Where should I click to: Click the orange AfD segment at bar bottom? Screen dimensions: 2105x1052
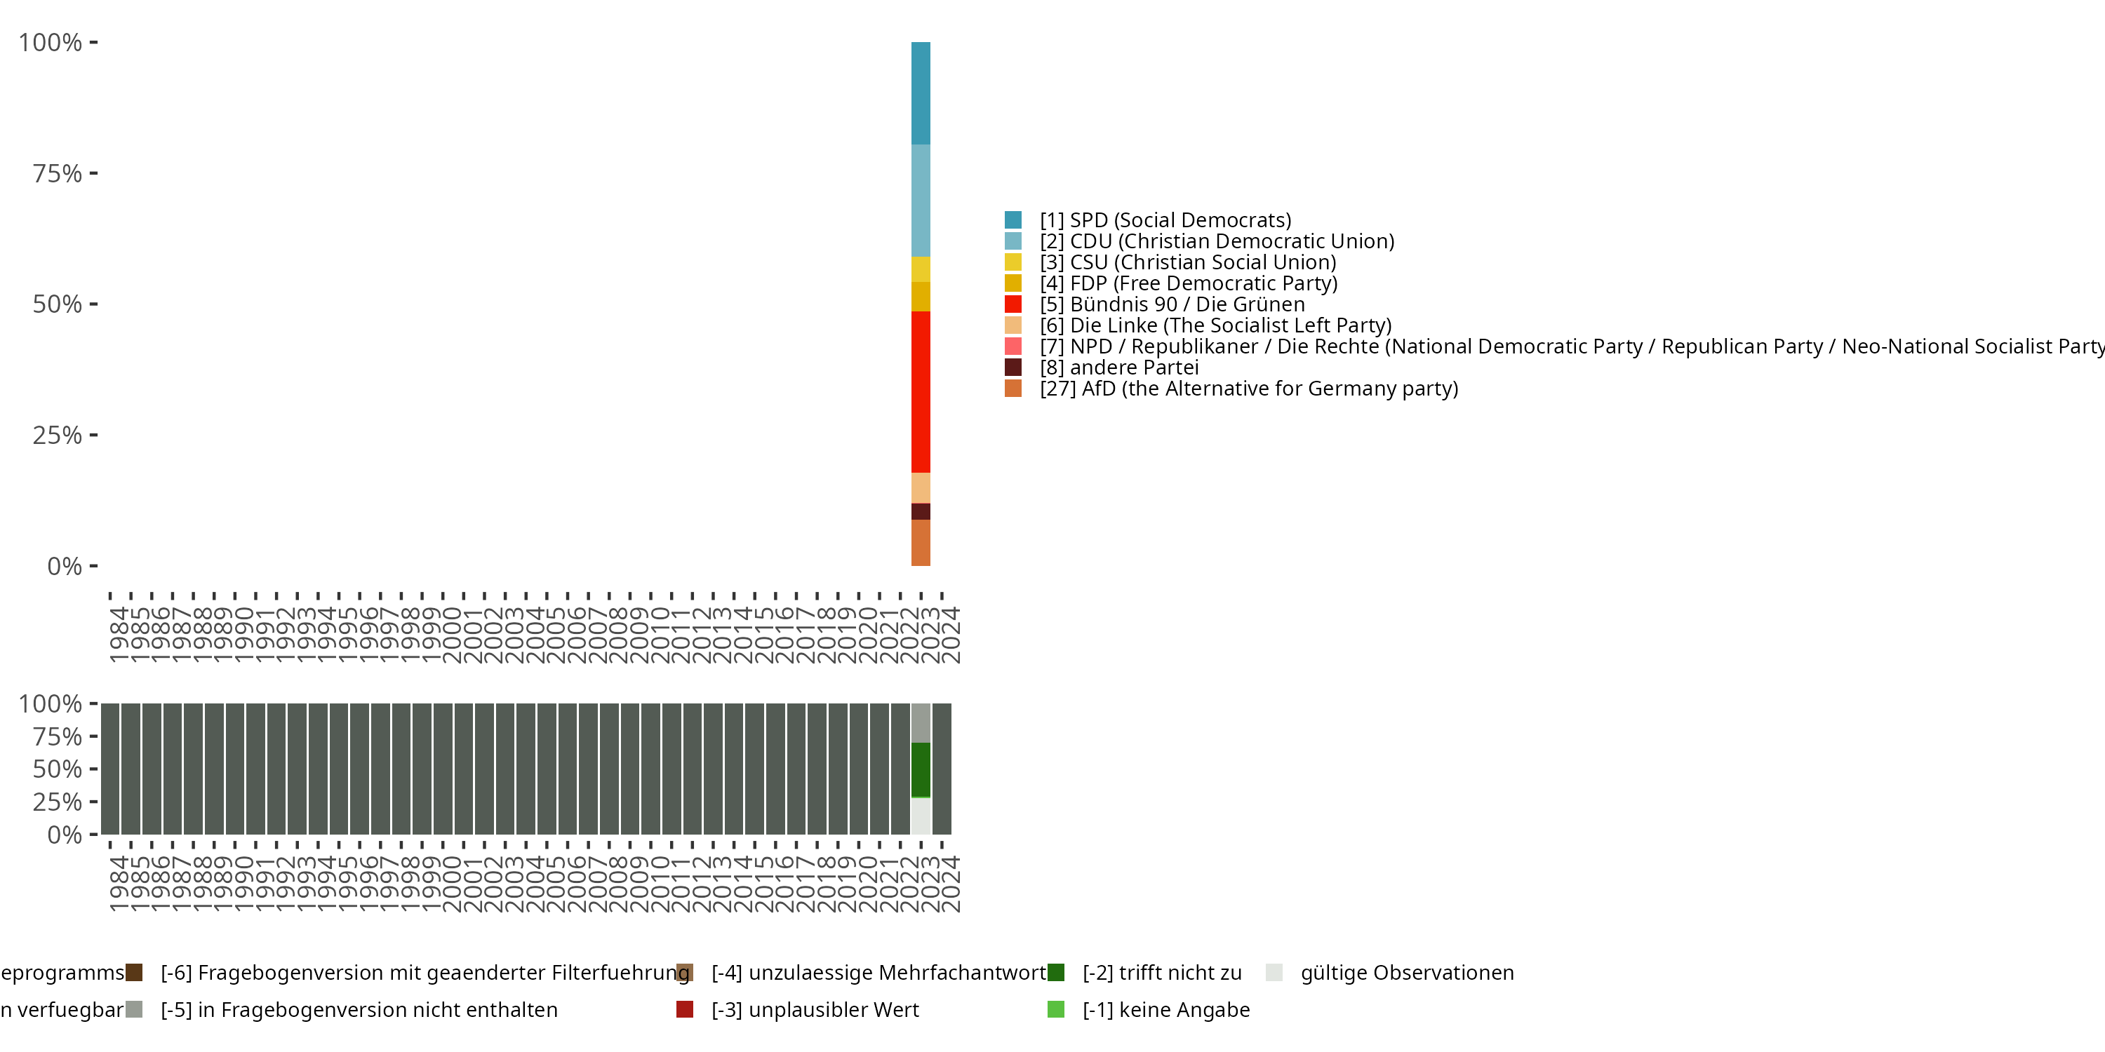[x=920, y=542]
